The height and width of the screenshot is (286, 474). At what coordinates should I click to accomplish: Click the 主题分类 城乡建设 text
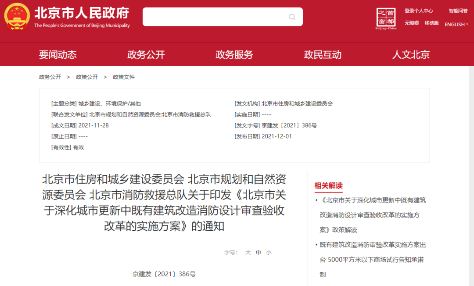[x=96, y=104]
